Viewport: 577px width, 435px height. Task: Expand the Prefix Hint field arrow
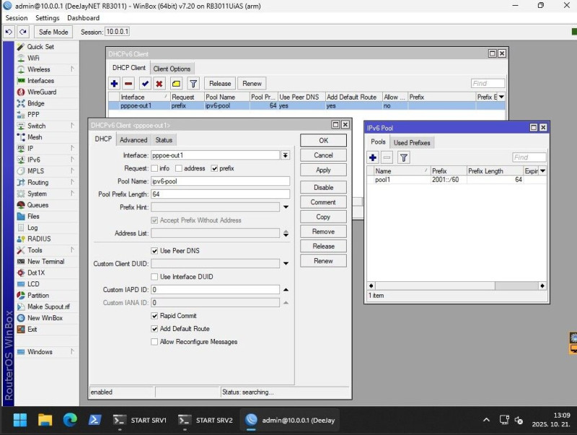(286, 207)
